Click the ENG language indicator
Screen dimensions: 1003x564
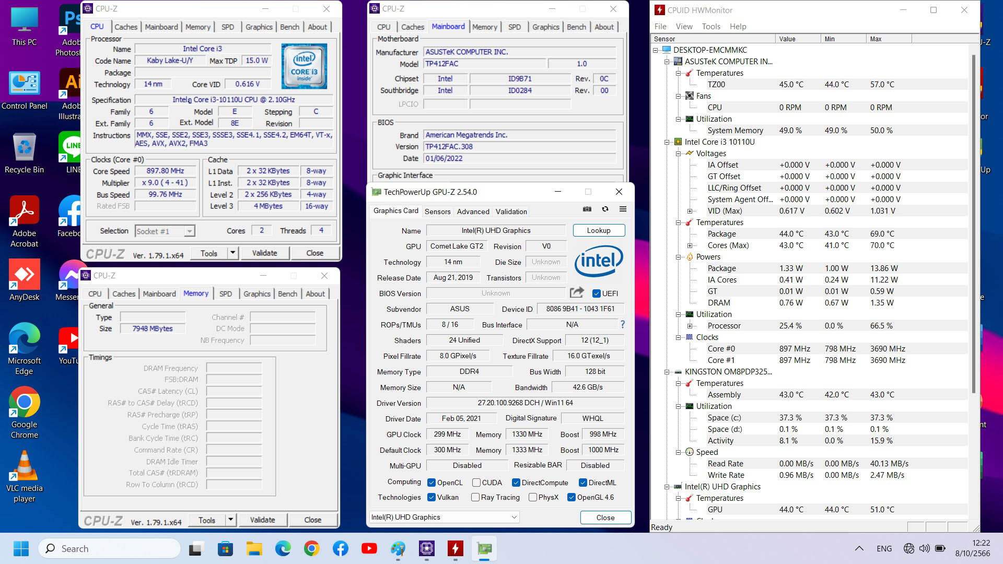tap(884, 548)
